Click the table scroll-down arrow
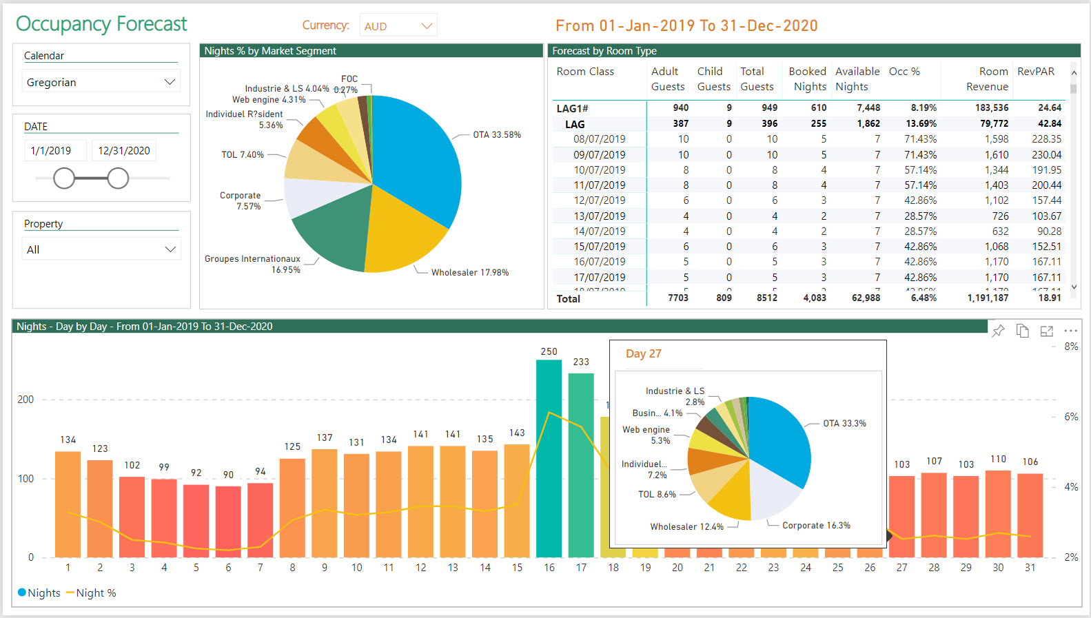The height and width of the screenshot is (618, 1091). (x=1074, y=287)
